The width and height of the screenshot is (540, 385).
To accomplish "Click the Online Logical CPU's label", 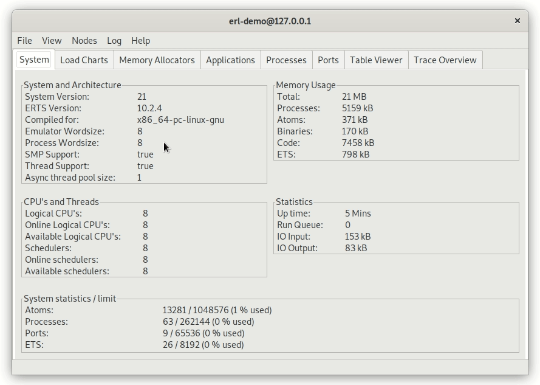I will tap(67, 225).
